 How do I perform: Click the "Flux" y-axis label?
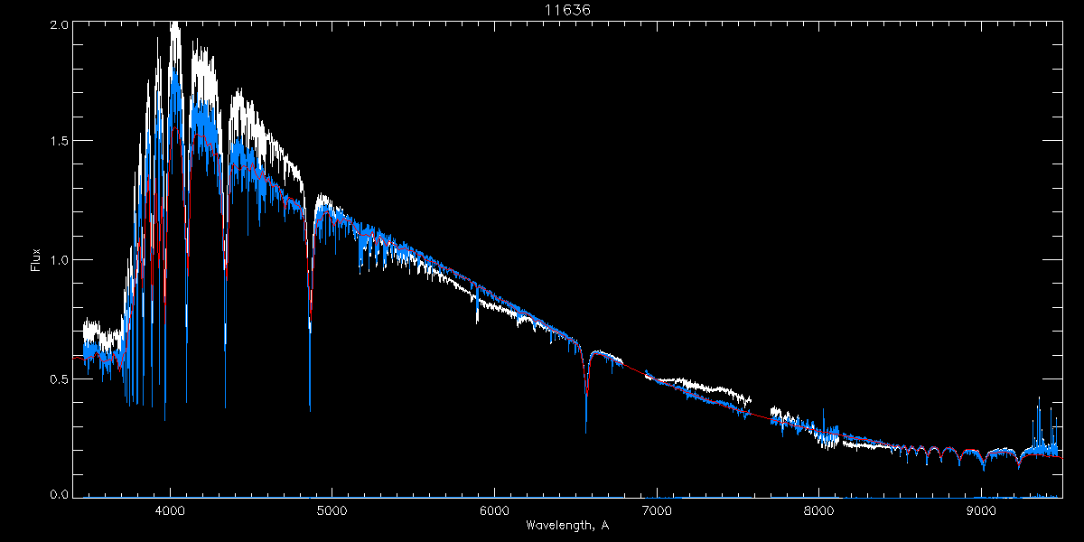36,259
